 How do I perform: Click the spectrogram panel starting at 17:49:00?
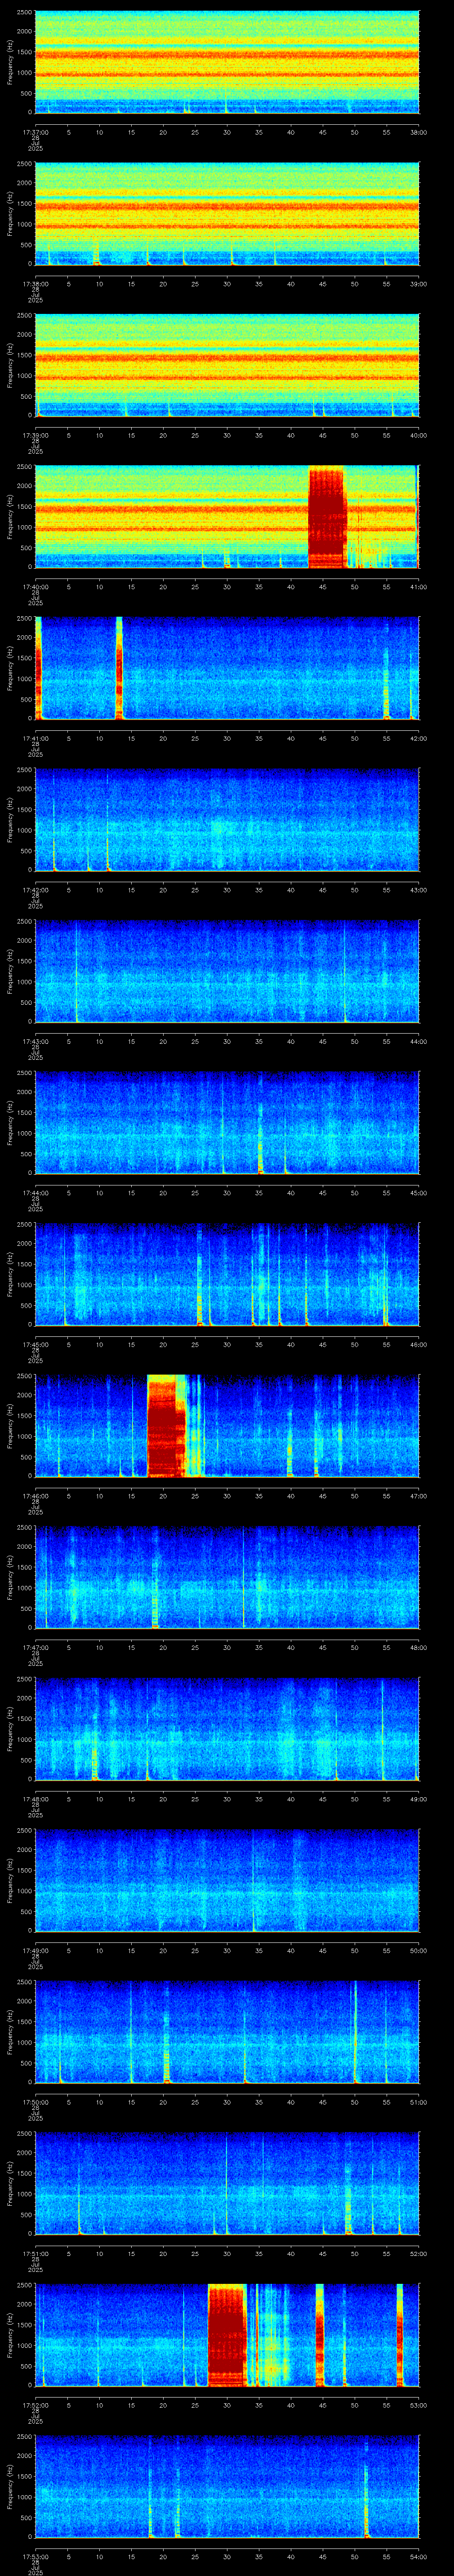[227, 1880]
